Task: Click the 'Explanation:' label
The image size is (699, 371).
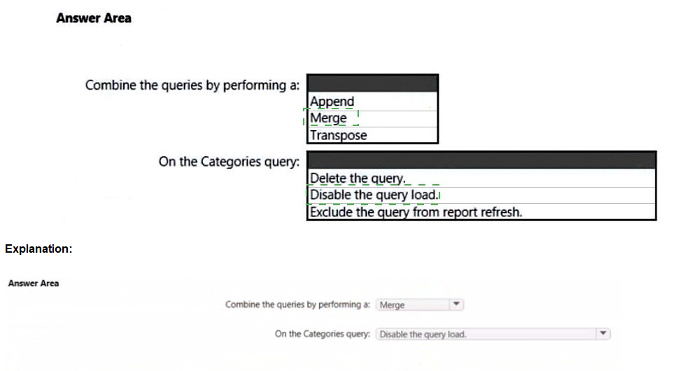Action: click(38, 248)
